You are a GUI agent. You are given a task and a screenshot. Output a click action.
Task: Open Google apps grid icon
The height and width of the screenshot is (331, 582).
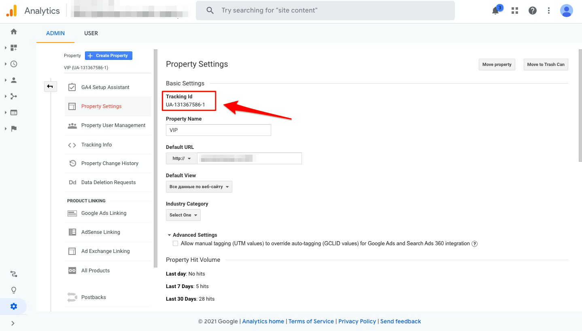[x=515, y=11]
